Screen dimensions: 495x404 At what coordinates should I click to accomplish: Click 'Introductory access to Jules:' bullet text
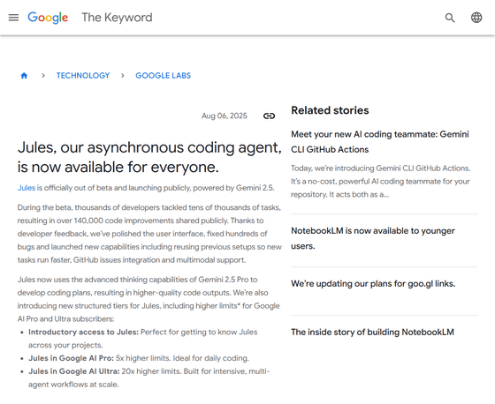tap(83, 333)
